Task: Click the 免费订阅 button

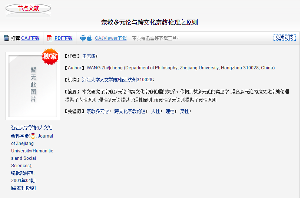Action: tap(284, 37)
